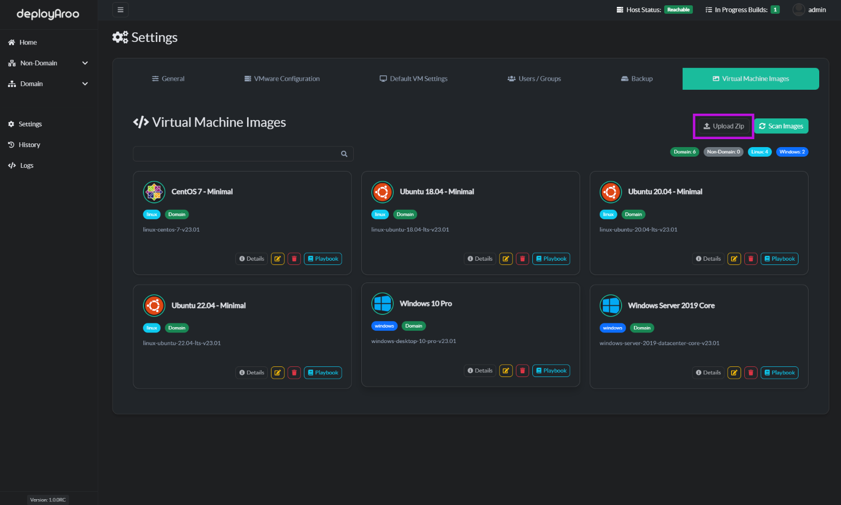
Task: Click the Windows 10 Pro logo icon
Action: pyautogui.click(x=383, y=304)
